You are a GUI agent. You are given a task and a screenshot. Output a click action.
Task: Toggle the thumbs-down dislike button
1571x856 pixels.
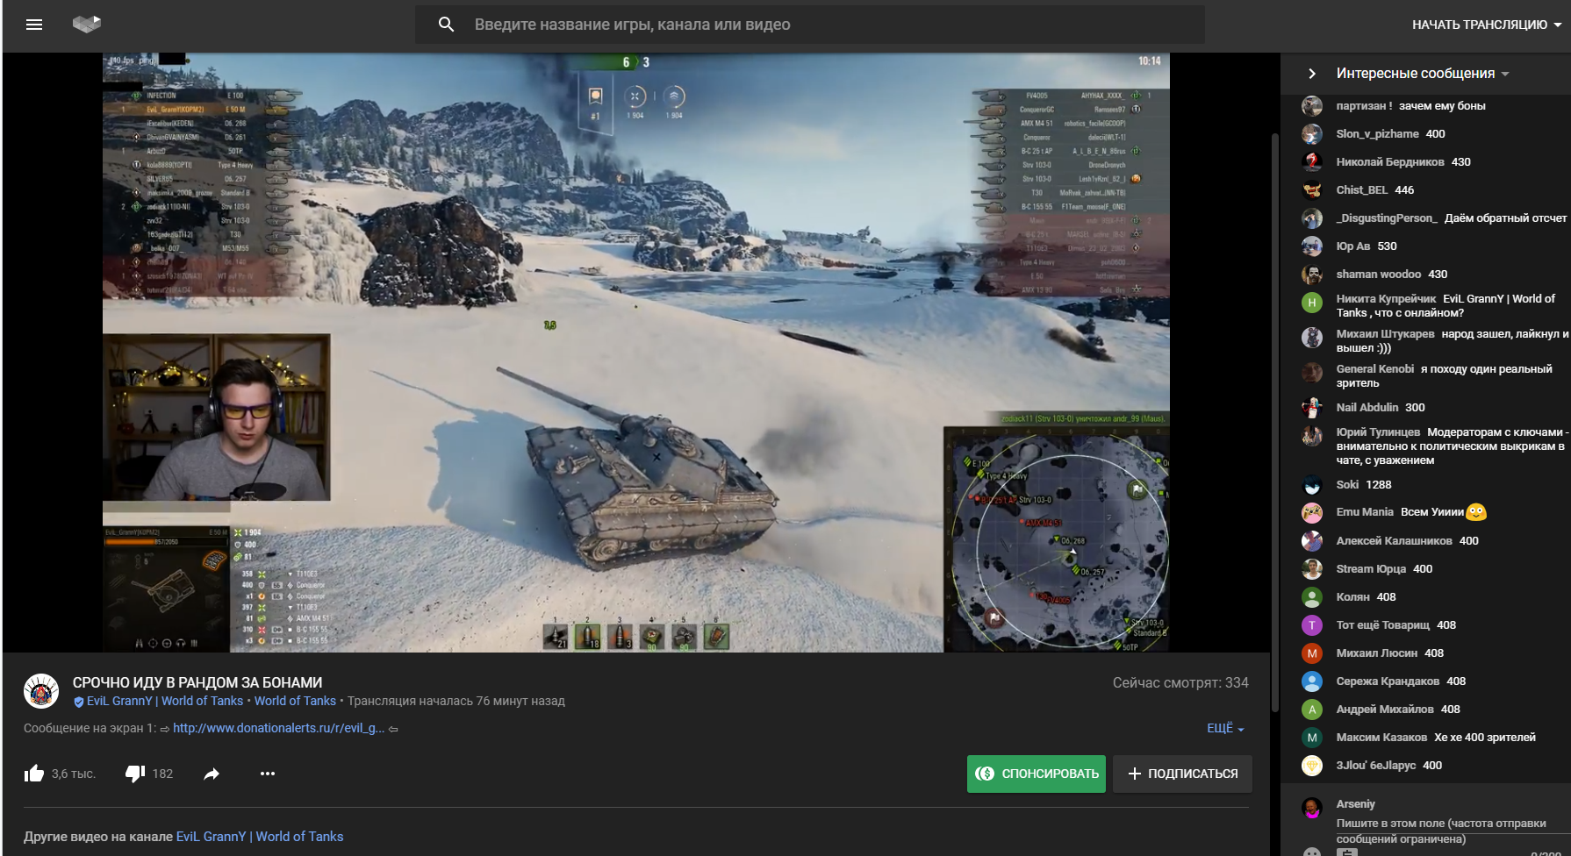tap(135, 774)
